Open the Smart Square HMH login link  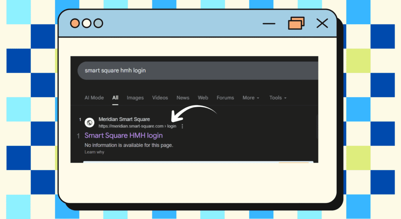(x=123, y=136)
